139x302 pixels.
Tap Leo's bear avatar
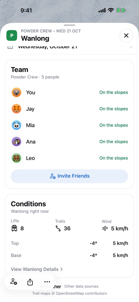click(x=16, y=158)
